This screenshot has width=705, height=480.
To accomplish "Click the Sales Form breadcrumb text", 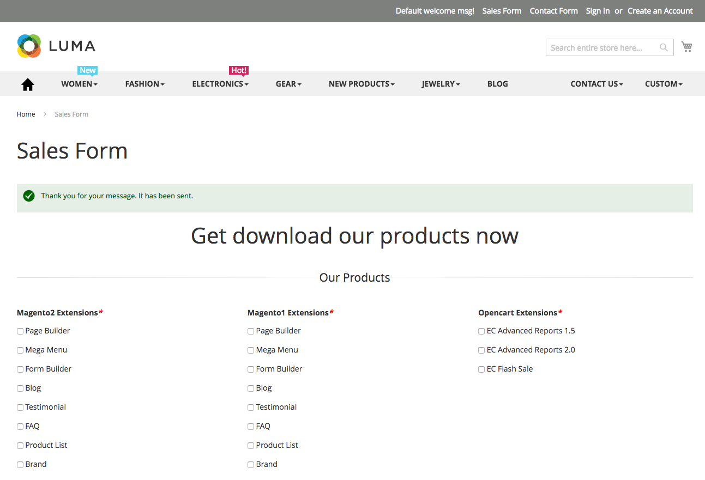I will (x=71, y=114).
